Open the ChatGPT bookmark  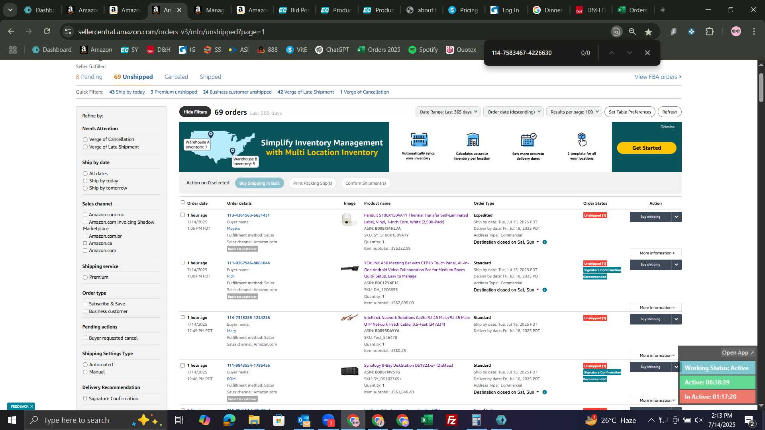point(332,50)
